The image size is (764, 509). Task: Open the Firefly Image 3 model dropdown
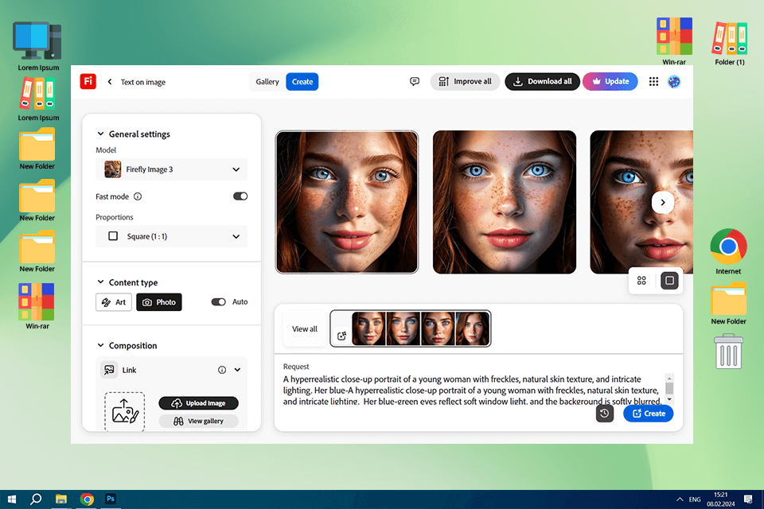pos(172,169)
